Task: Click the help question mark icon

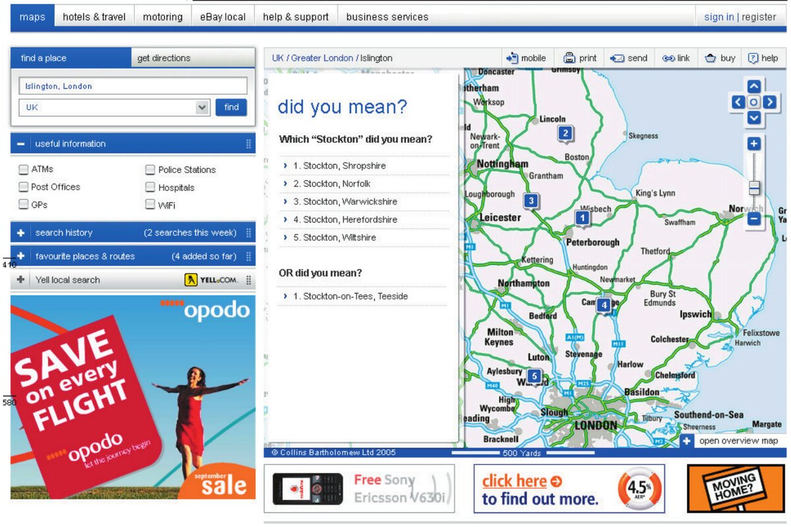Action: coord(753,58)
